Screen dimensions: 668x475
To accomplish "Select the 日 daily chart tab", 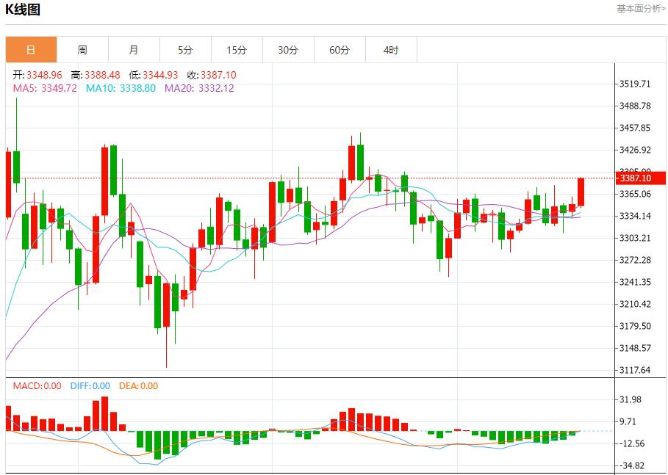I will pos(31,50).
